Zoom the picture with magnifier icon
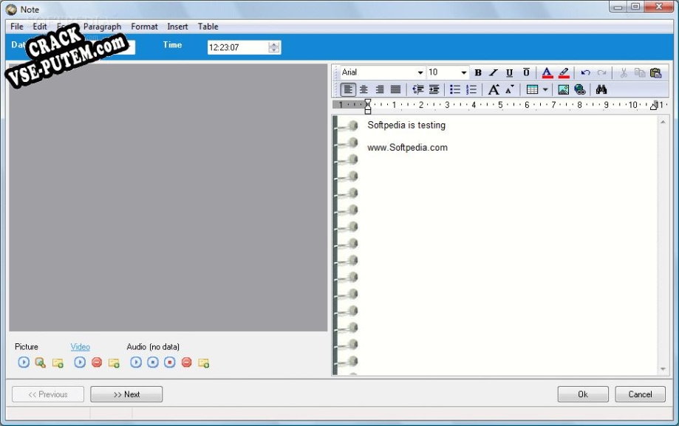Image resolution: width=679 pixels, height=426 pixels. tap(41, 363)
